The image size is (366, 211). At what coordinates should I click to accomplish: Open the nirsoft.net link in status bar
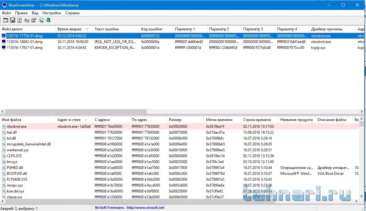coord(145,208)
